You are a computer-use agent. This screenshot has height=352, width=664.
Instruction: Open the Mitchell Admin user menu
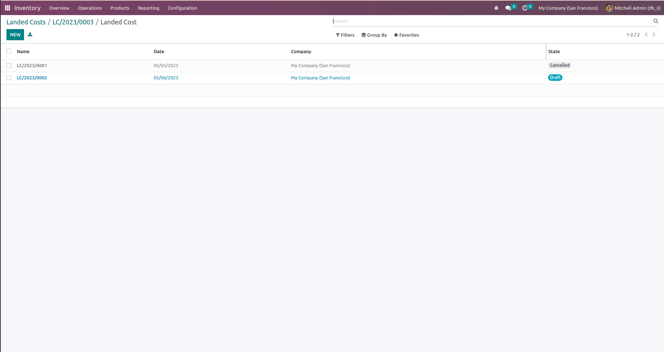point(633,8)
